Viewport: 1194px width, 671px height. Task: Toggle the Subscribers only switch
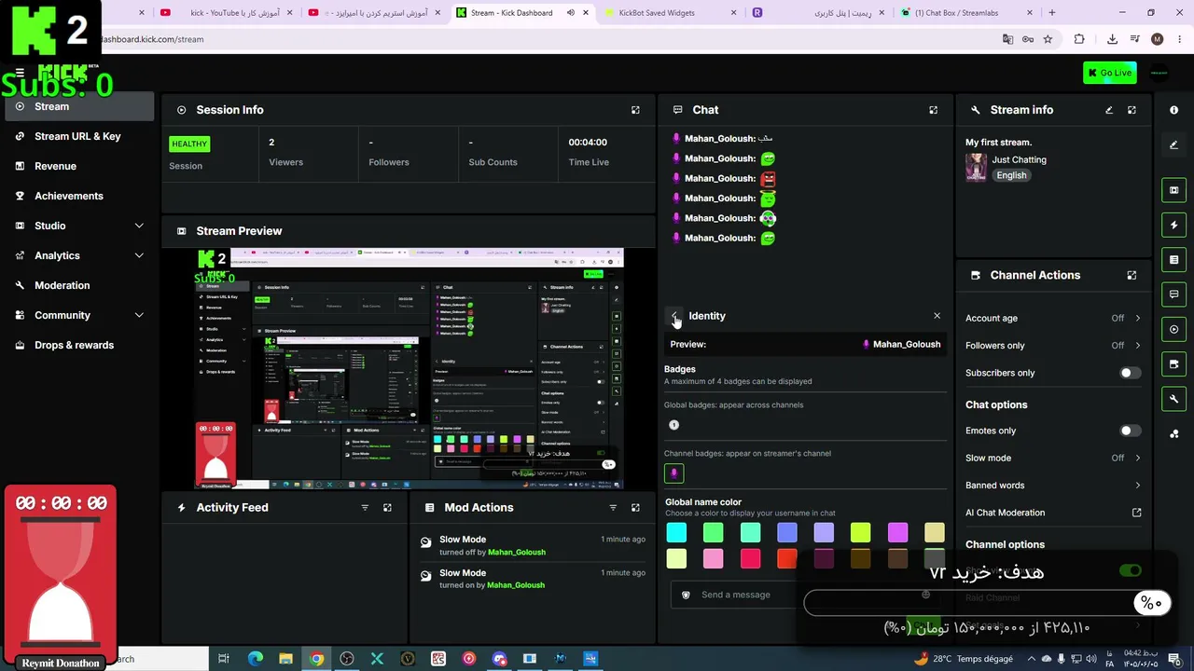(x=1130, y=373)
